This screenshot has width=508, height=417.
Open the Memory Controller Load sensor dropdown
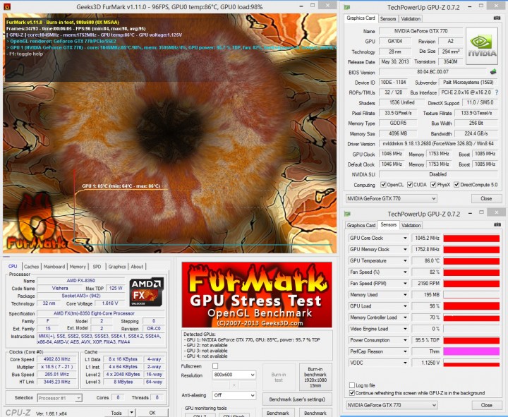(405, 318)
